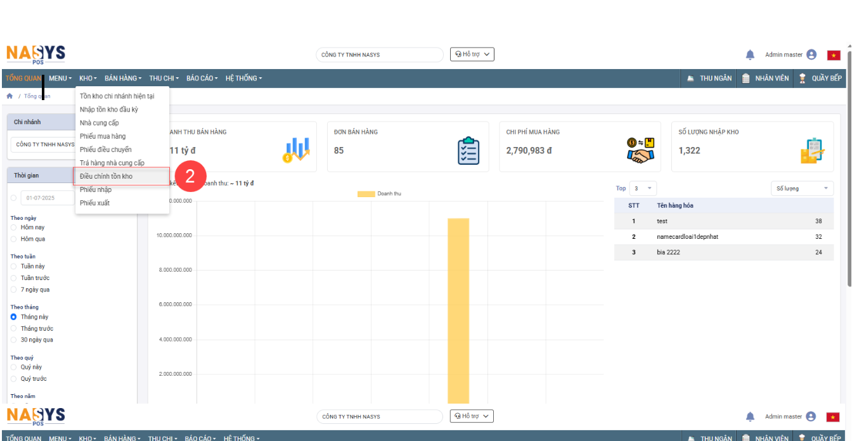852x441 pixels.
Task: Click the Đơn bán hàng checklist icon
Action: tap(468, 150)
